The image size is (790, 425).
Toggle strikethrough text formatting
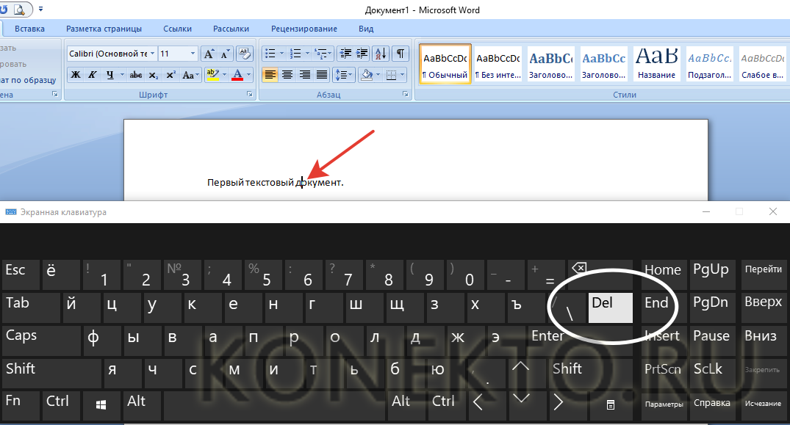[135, 75]
